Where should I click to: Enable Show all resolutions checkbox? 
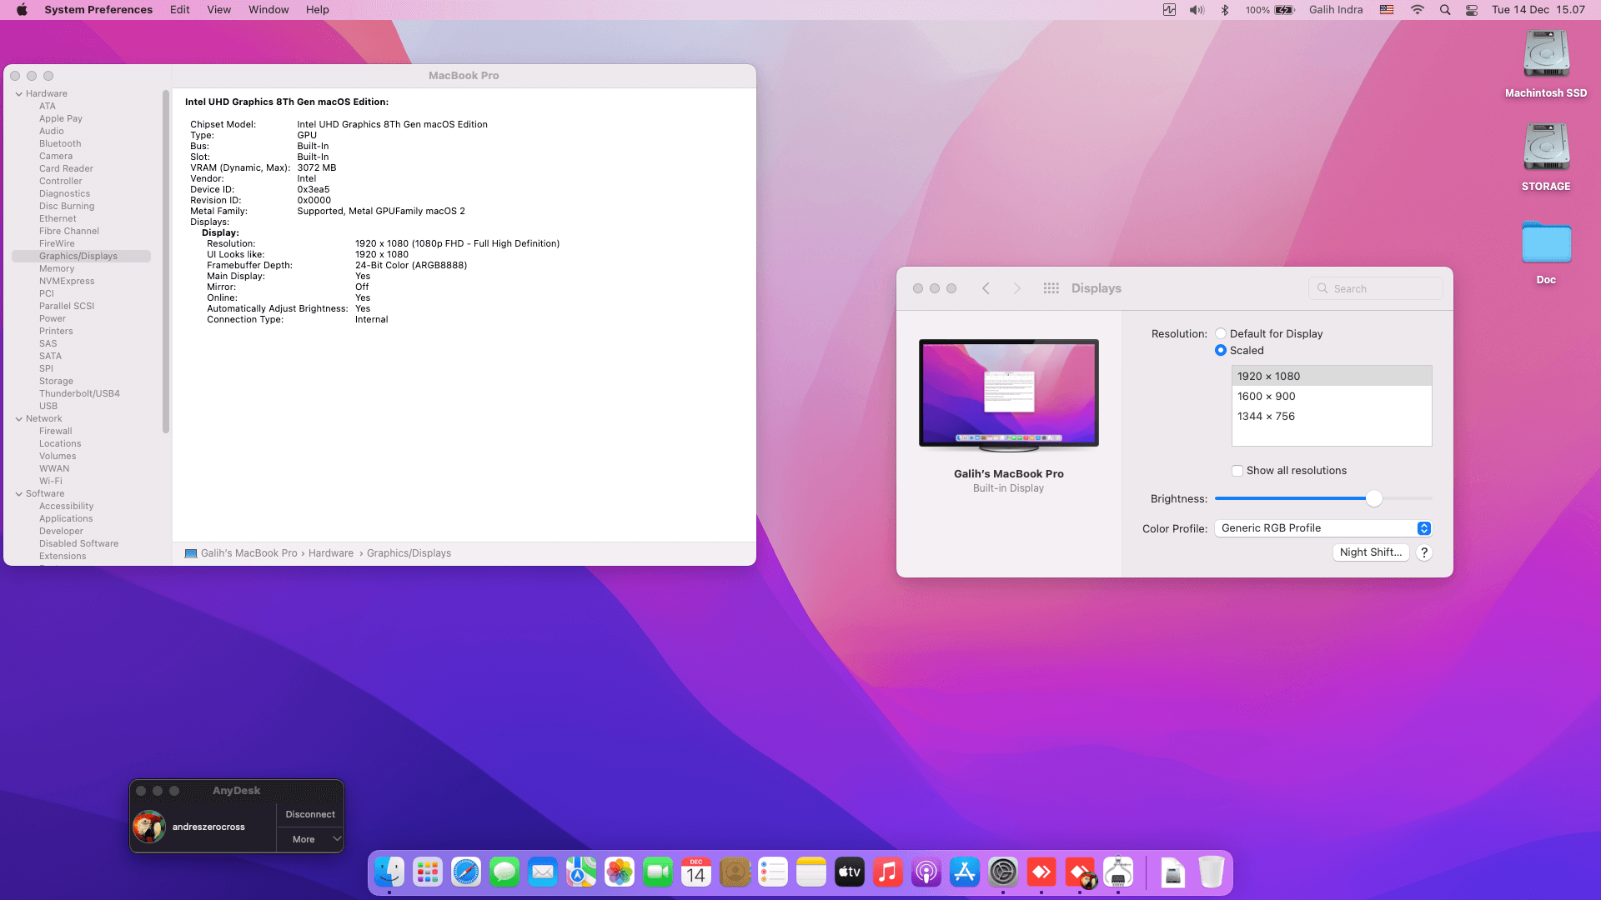click(1237, 471)
